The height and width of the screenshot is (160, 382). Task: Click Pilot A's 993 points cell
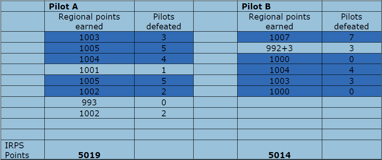[89, 102]
